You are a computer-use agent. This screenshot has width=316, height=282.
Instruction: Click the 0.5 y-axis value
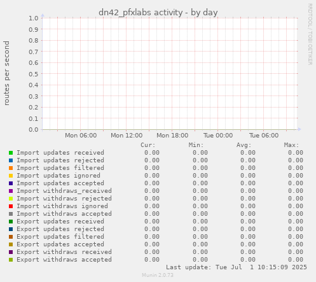pyautogui.click(x=34, y=74)
